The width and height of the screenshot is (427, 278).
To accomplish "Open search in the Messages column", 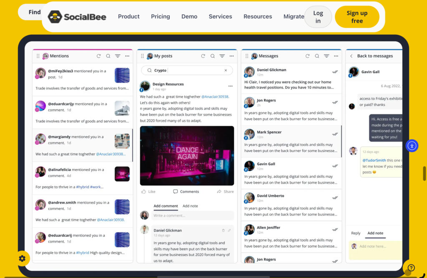I will coord(317,56).
